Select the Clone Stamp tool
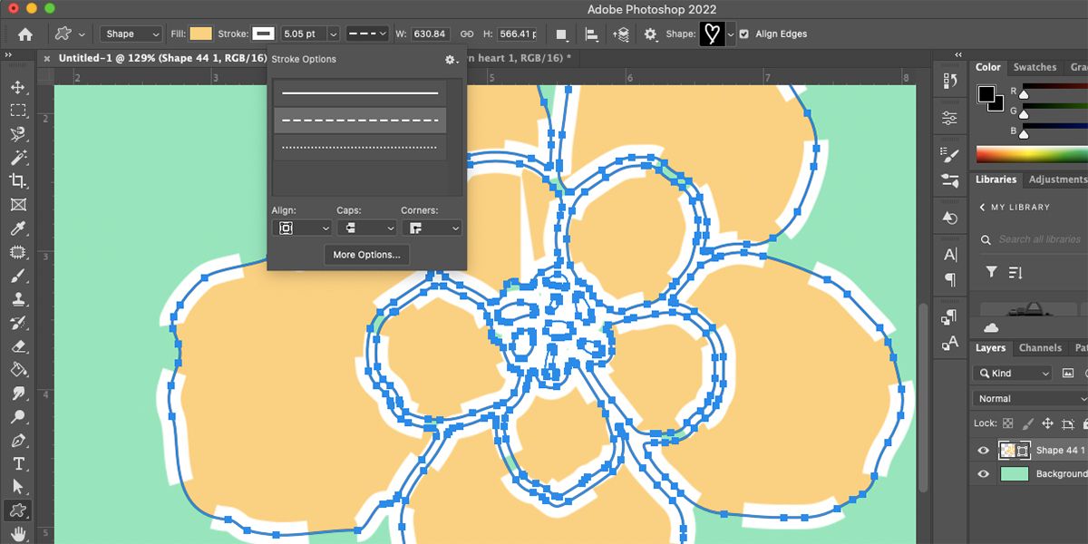The image size is (1088, 544). 18,299
